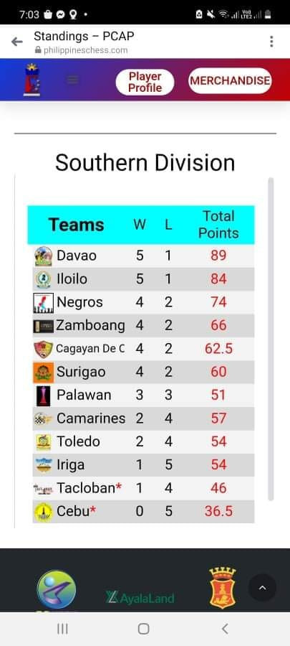290x646 pixels.
Task: Open the three-dot browser menu
Action: click(x=271, y=42)
